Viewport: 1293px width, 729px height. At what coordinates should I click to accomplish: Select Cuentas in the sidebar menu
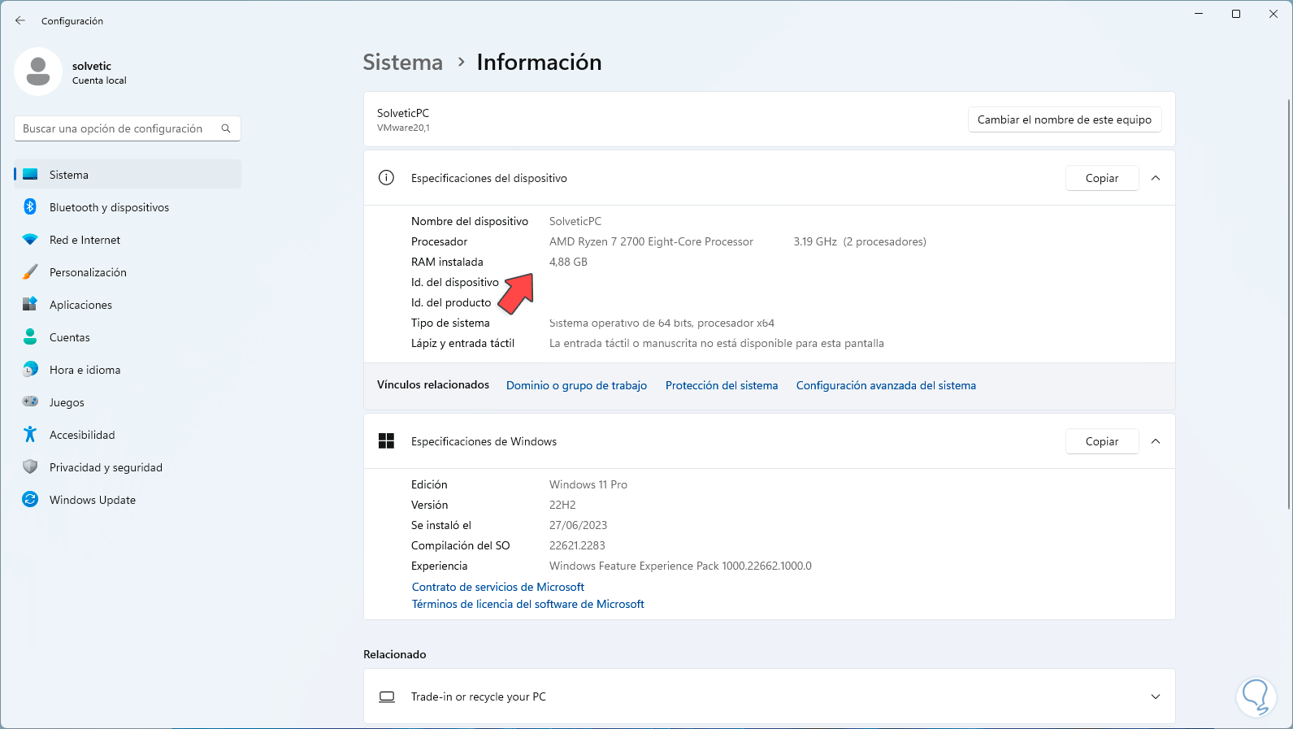pyautogui.click(x=70, y=337)
